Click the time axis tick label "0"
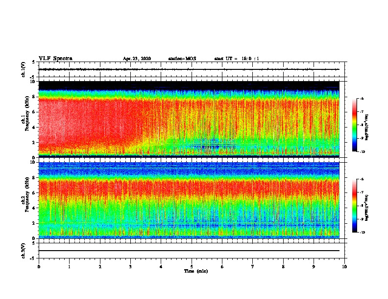This screenshot has height=299, width=388. coord(39,266)
